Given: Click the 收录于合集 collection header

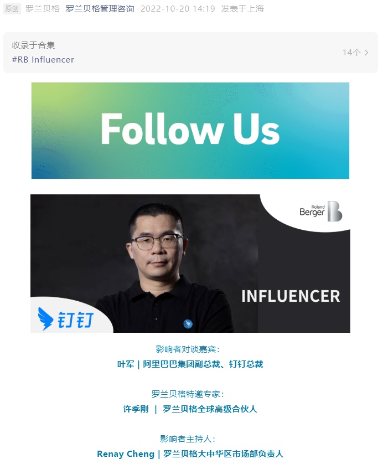Looking at the screenshot, I should coord(33,45).
